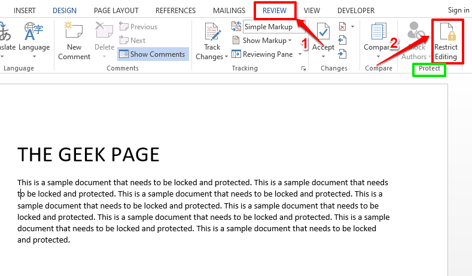Open Tracking dialog launcher in corner
The height and width of the screenshot is (276, 472).
pyautogui.click(x=304, y=69)
